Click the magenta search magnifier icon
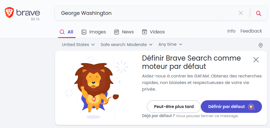270x128 pixels. click(x=259, y=13)
